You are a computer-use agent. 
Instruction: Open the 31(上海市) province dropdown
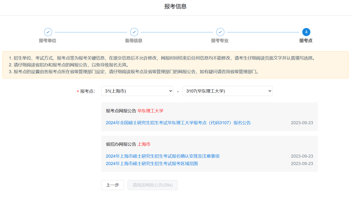137,91
